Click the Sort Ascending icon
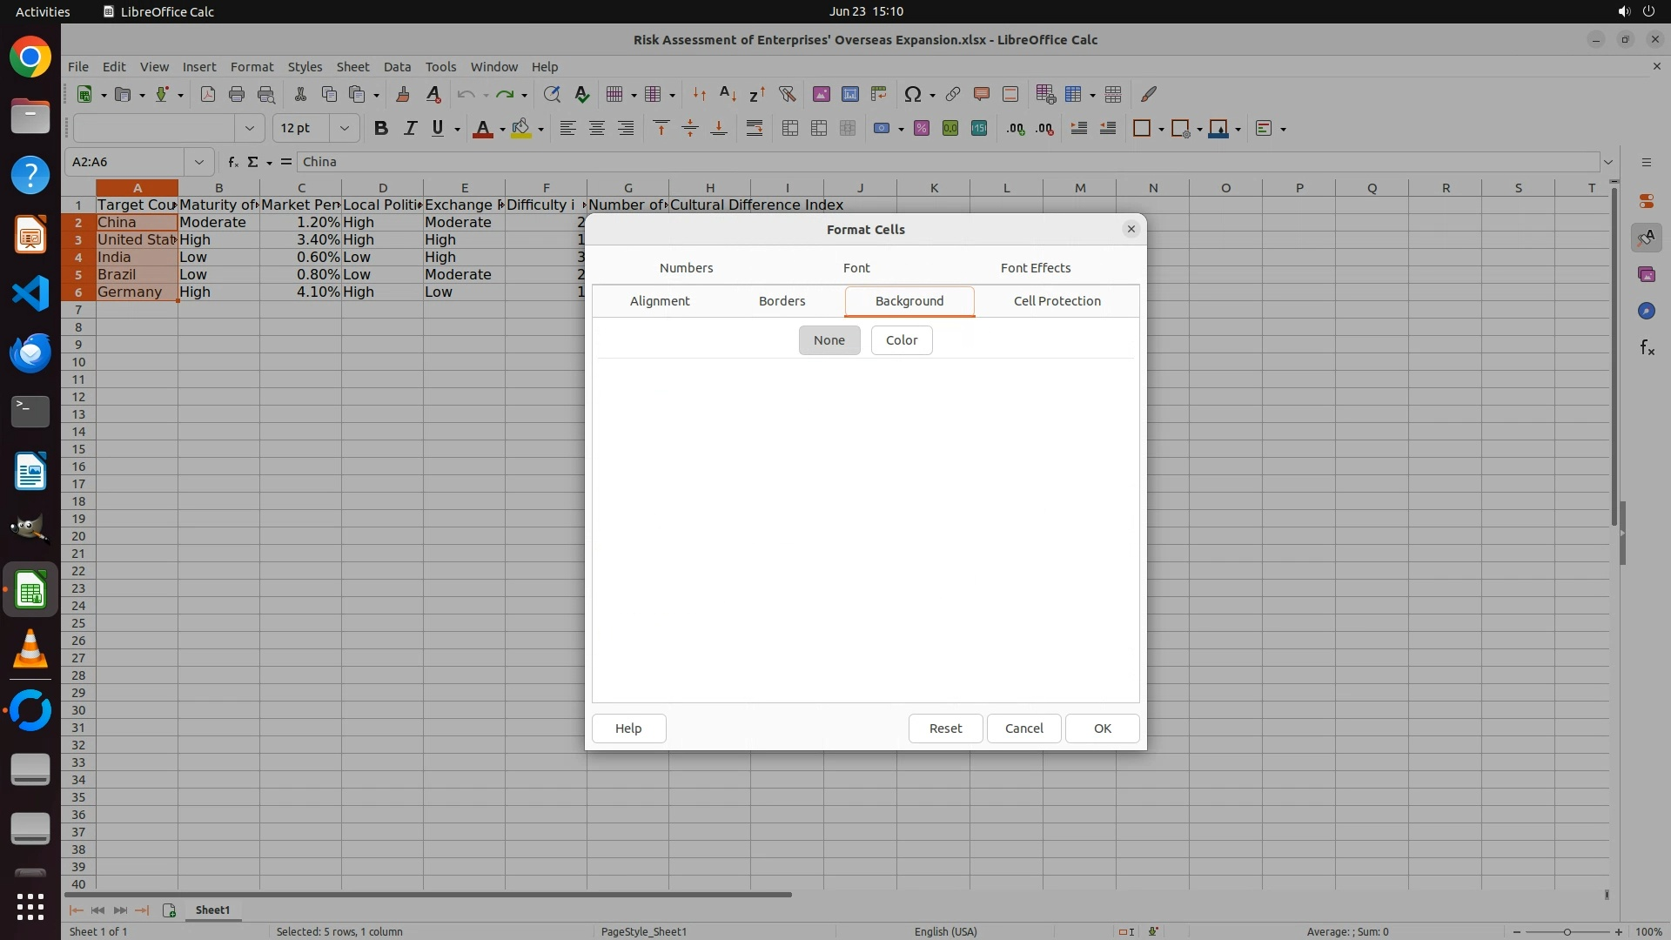This screenshot has width=1671, height=940. (x=728, y=94)
